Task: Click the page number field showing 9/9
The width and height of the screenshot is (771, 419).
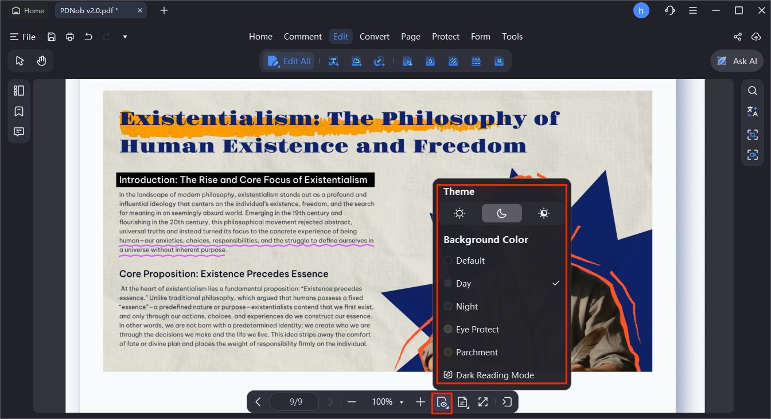Action: click(295, 402)
